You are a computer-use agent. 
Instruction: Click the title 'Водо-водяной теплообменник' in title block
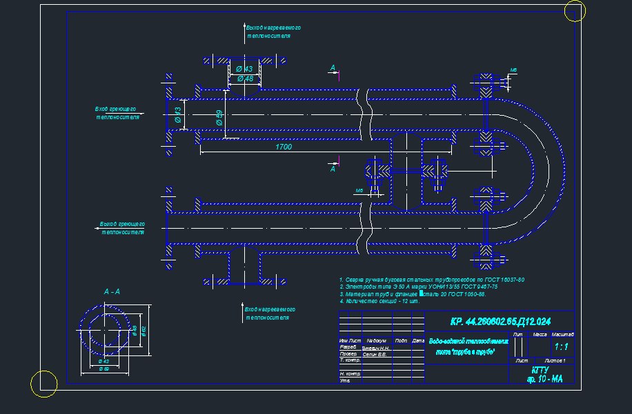pos(468,341)
